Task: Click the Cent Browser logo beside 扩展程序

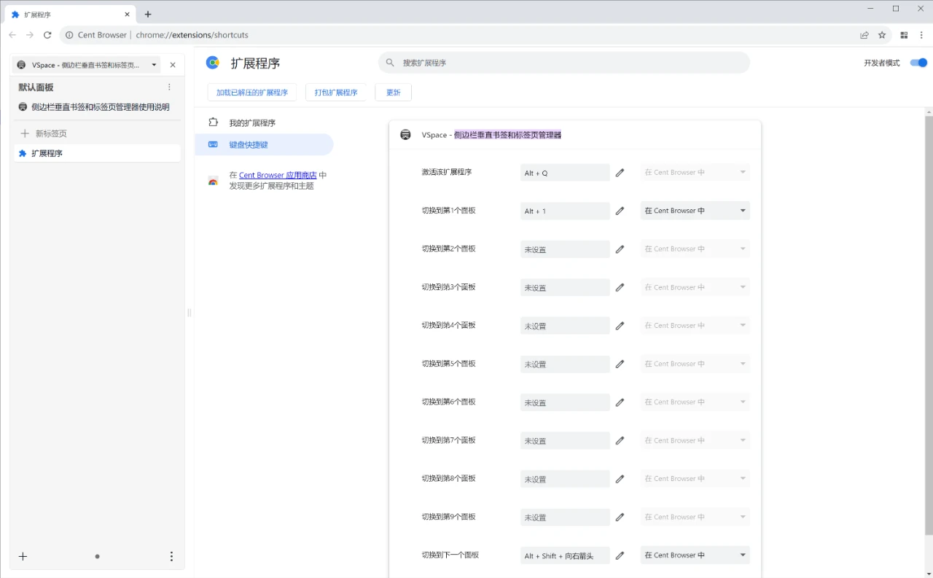Action: tap(213, 63)
